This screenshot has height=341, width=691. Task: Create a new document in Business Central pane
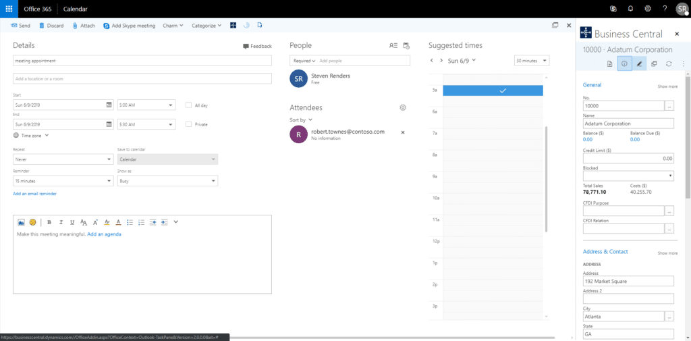click(609, 63)
